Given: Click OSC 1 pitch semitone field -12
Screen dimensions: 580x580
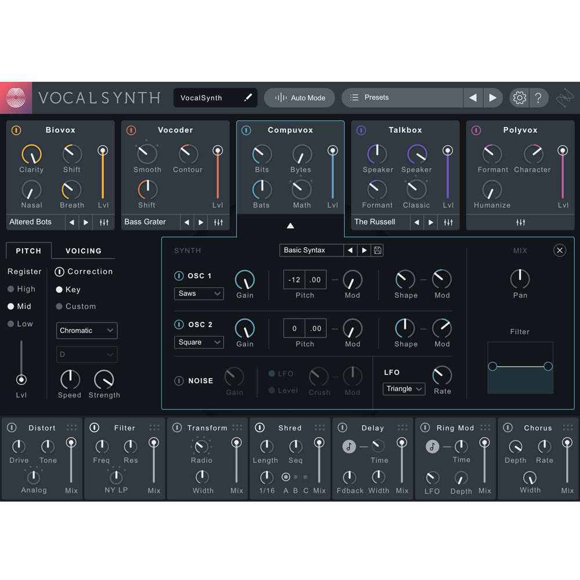Looking at the screenshot, I should click(x=294, y=280).
